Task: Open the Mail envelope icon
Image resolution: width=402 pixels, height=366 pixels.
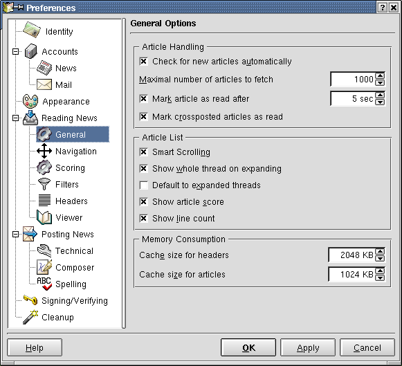Action: coord(44,84)
